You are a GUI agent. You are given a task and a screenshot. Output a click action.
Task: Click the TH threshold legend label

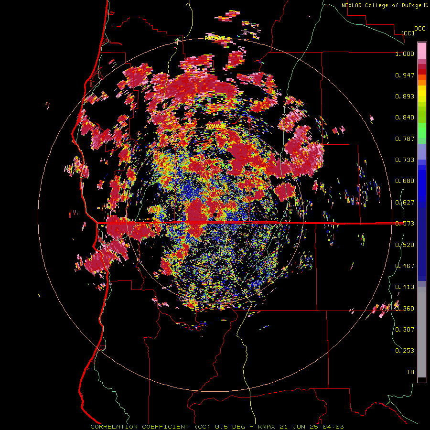(x=410, y=372)
